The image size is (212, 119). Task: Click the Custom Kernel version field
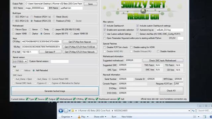60,61
